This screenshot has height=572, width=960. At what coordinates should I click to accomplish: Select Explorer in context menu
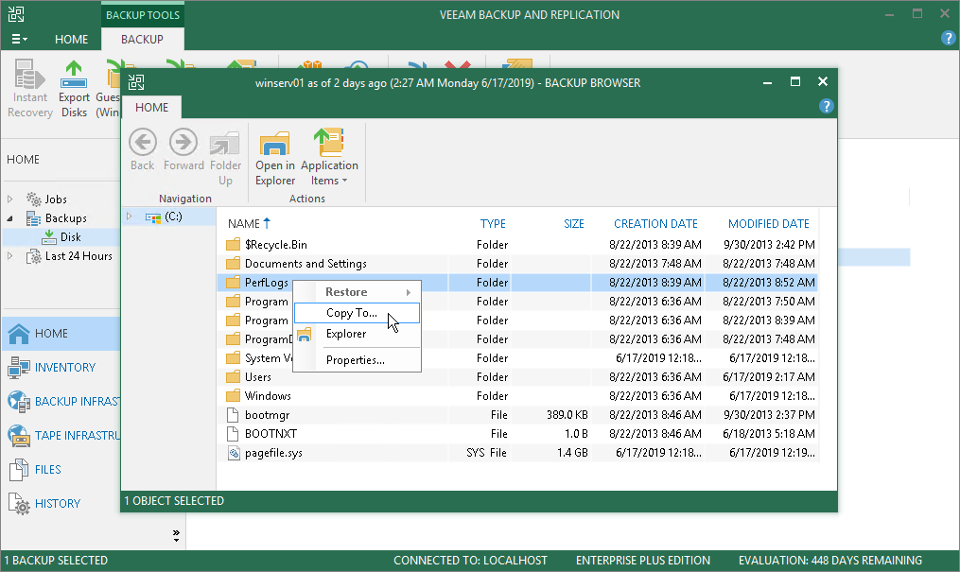point(357,334)
